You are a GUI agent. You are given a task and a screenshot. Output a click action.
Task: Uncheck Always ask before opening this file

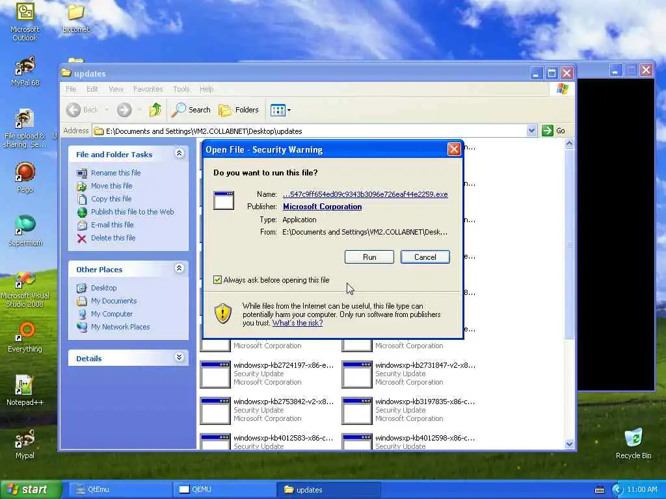[x=217, y=280]
